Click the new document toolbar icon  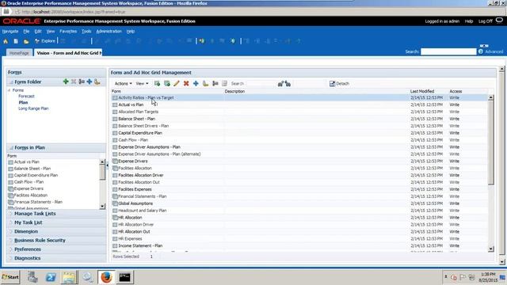(16, 41)
